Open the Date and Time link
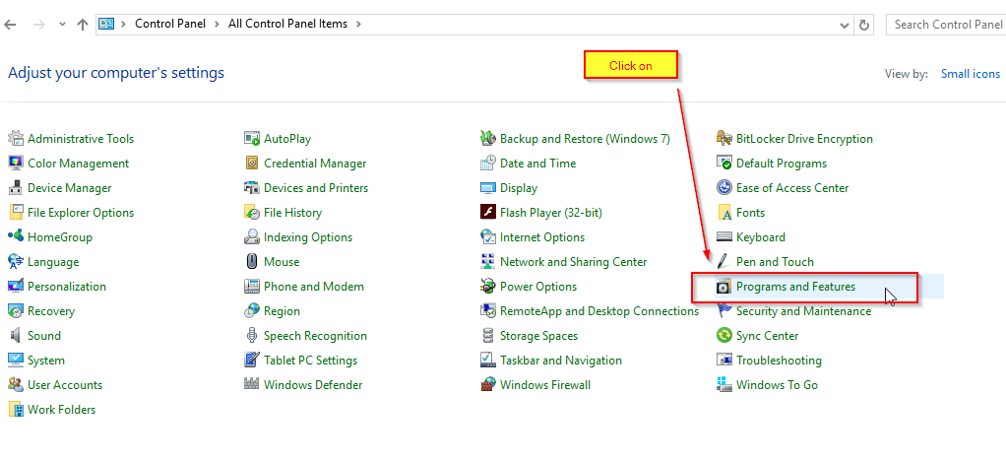This screenshot has width=1006, height=460. 538,164
